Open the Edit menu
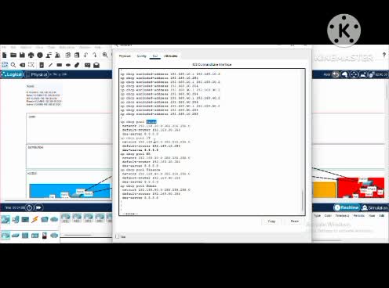This screenshot has height=288, width=389. pyautogui.click(x=13, y=48)
